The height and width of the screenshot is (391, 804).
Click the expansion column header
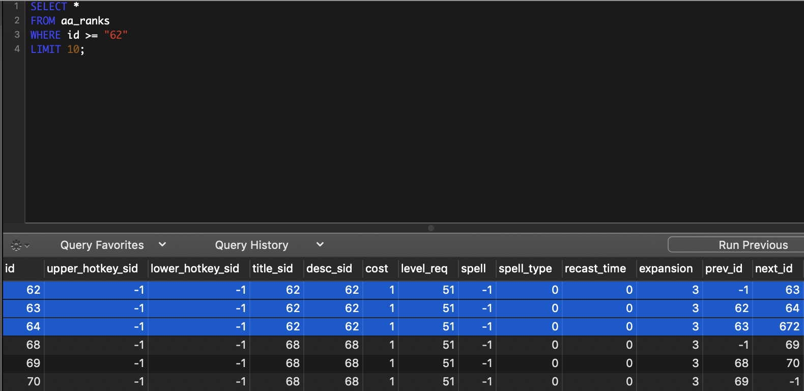(x=666, y=268)
